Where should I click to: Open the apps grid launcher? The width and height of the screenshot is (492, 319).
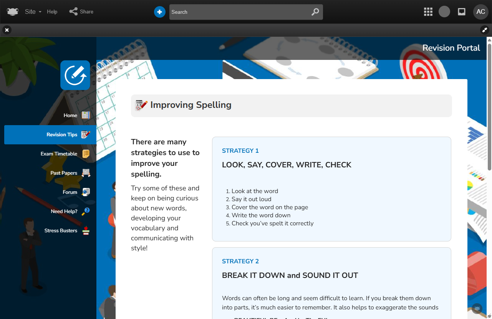point(428,12)
